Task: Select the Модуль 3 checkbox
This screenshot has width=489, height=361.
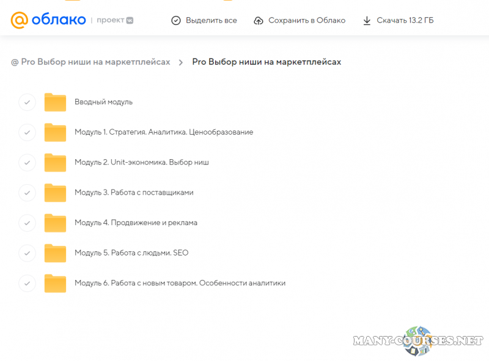Action: 27,193
